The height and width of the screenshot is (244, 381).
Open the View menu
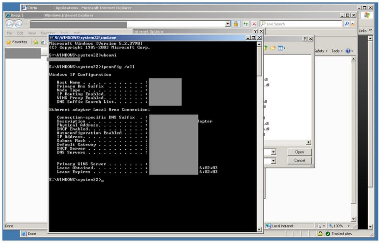tap(32, 33)
